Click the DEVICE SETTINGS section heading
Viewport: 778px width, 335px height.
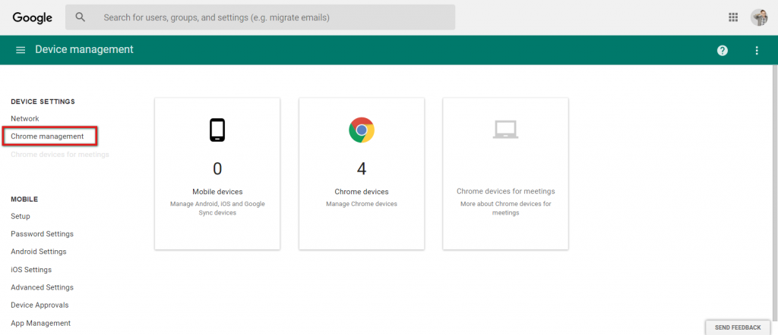coord(43,102)
